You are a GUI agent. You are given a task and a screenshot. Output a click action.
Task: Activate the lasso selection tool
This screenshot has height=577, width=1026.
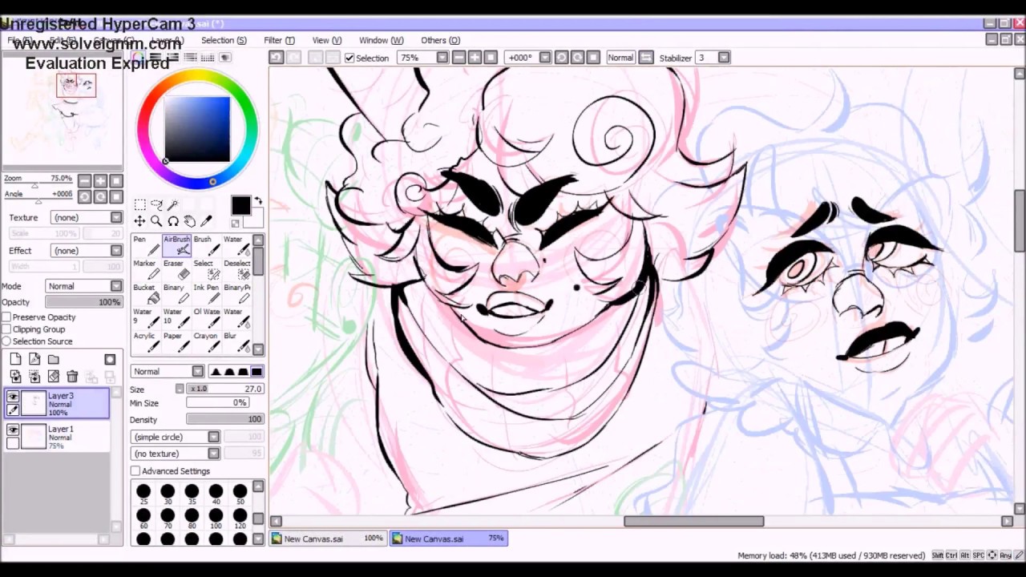156,205
